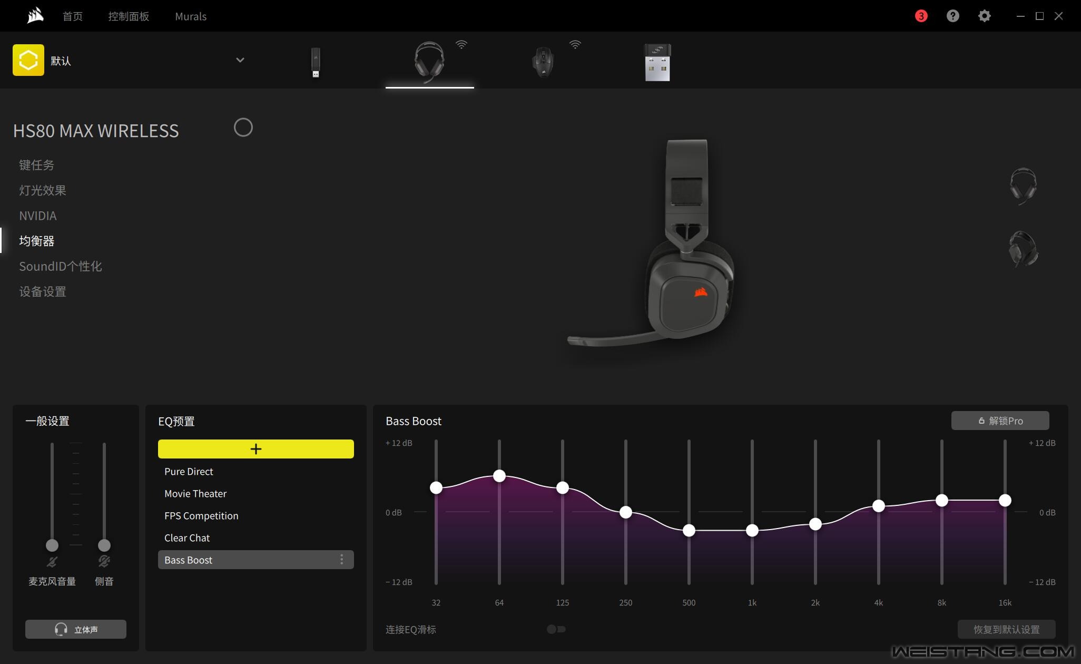Open the 灯光效果 lighting effects section
Image resolution: width=1081 pixels, height=664 pixels.
pyautogui.click(x=43, y=190)
